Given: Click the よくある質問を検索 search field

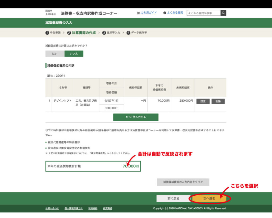Looking at the screenshot, I should (203, 13).
